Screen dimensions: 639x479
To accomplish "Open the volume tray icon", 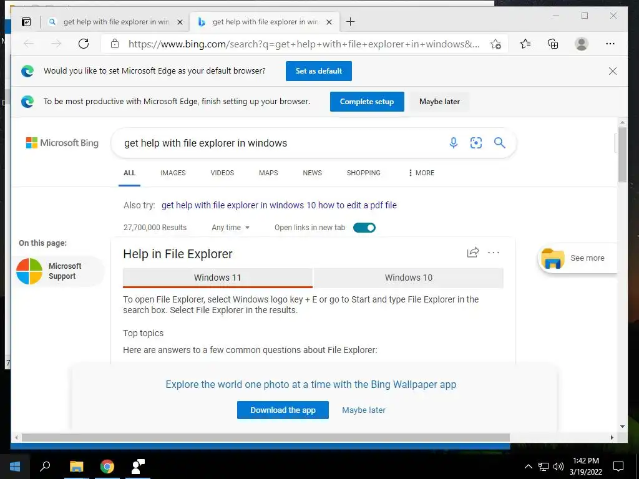I will [x=559, y=467].
